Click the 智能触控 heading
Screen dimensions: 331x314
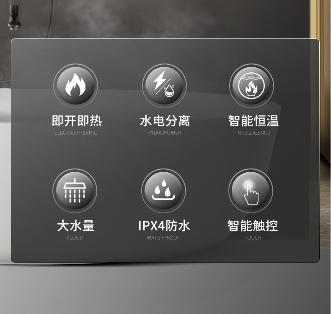point(253,225)
